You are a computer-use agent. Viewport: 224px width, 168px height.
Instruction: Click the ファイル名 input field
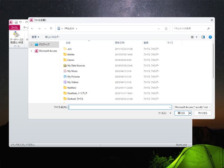click(x=119, y=107)
